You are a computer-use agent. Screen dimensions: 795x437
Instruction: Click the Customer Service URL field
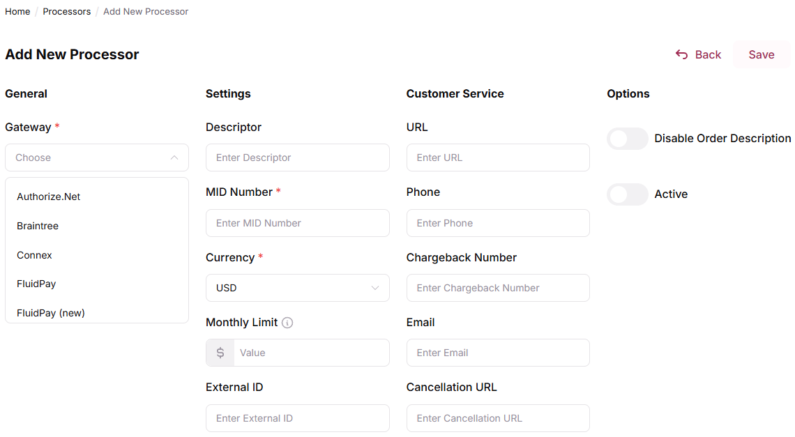tap(498, 158)
